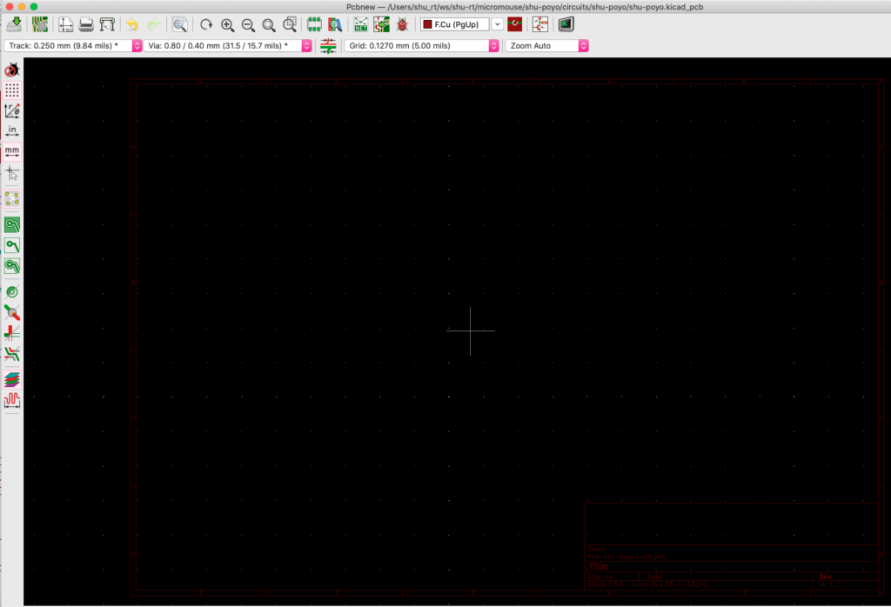Open the F.Cu layer selector

(454, 24)
